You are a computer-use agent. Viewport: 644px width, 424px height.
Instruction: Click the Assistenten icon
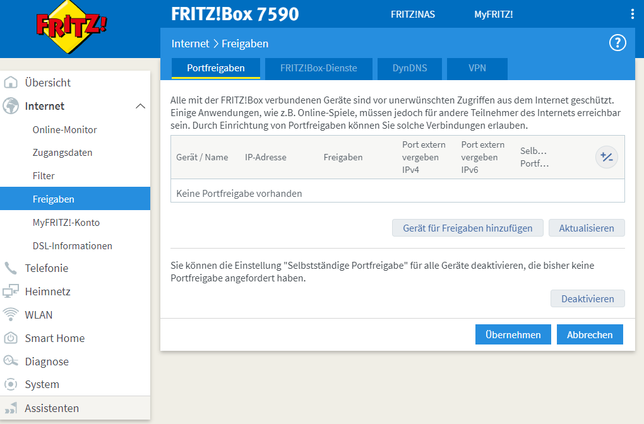point(11,408)
